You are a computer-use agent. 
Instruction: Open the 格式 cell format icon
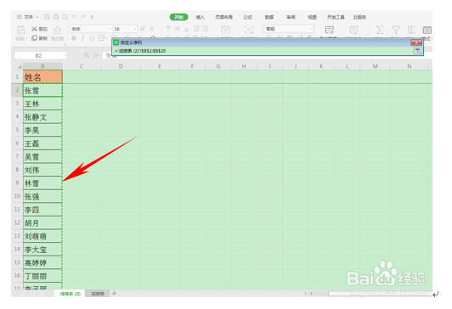point(427,30)
